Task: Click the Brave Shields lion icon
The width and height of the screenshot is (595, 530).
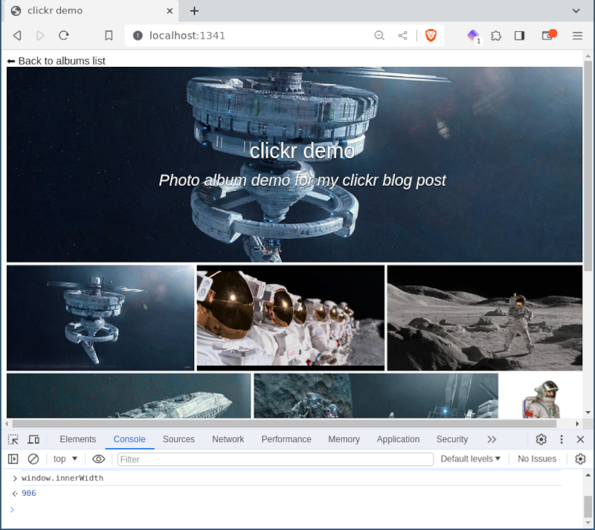Action: [x=431, y=35]
